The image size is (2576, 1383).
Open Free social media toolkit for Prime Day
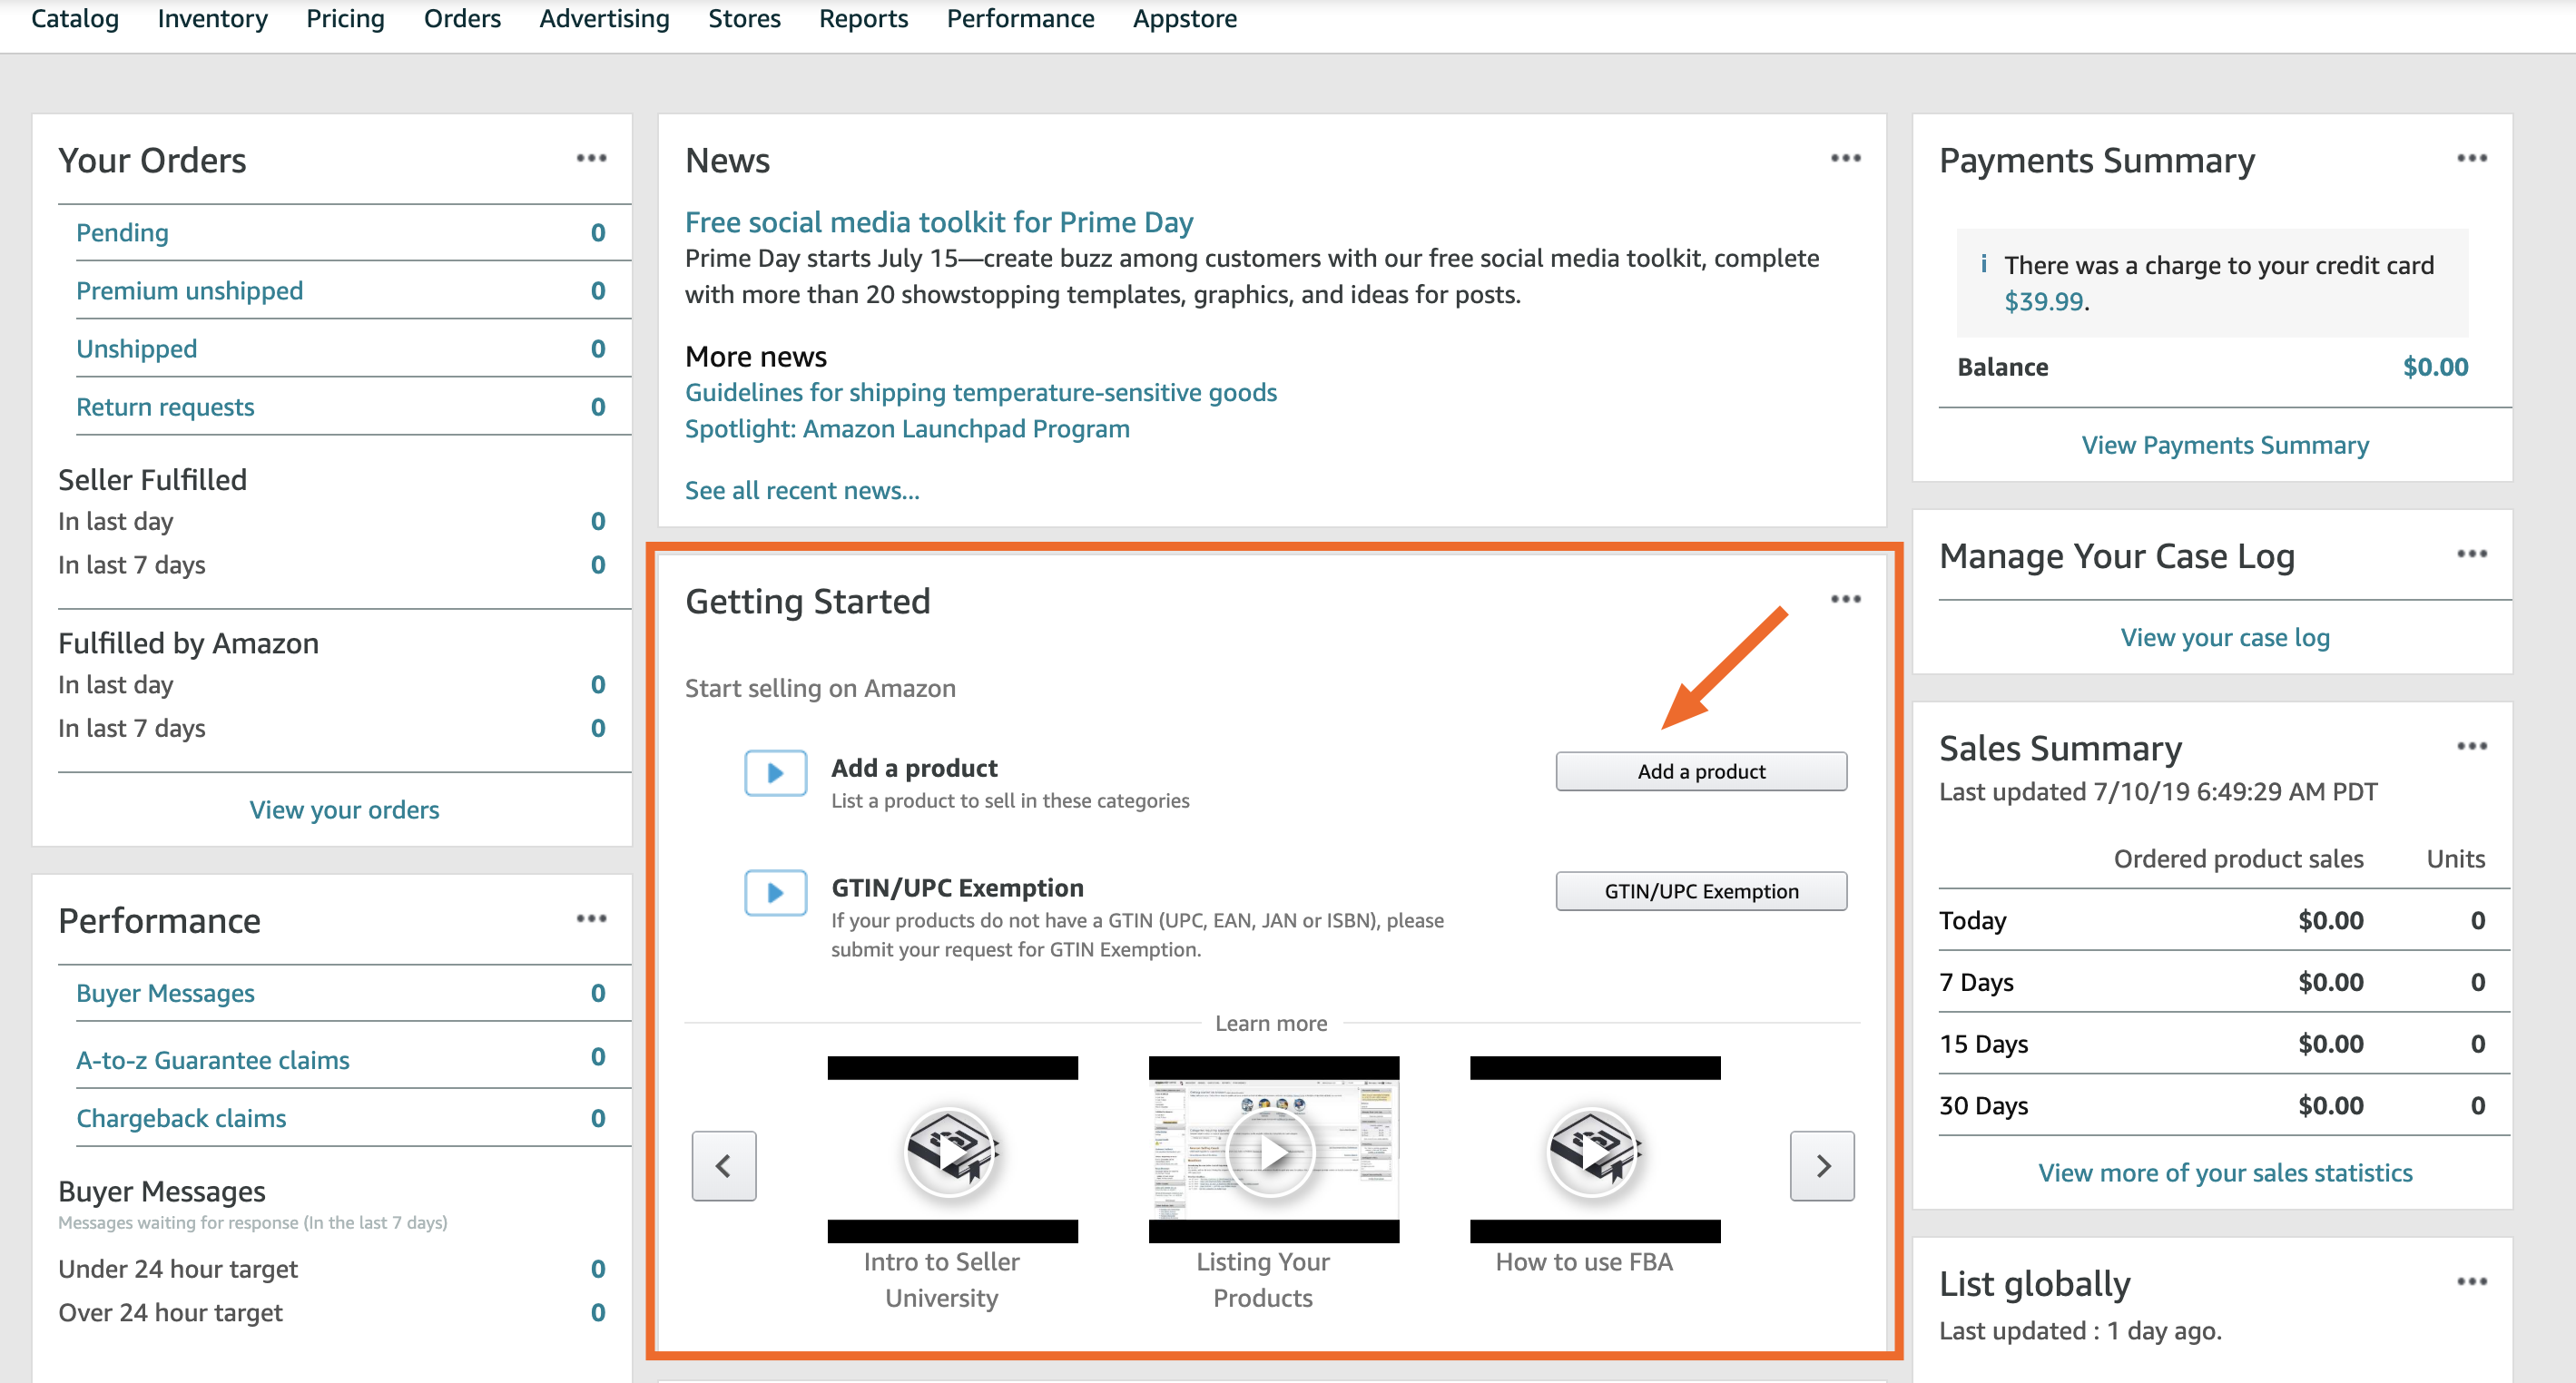pyautogui.click(x=938, y=222)
